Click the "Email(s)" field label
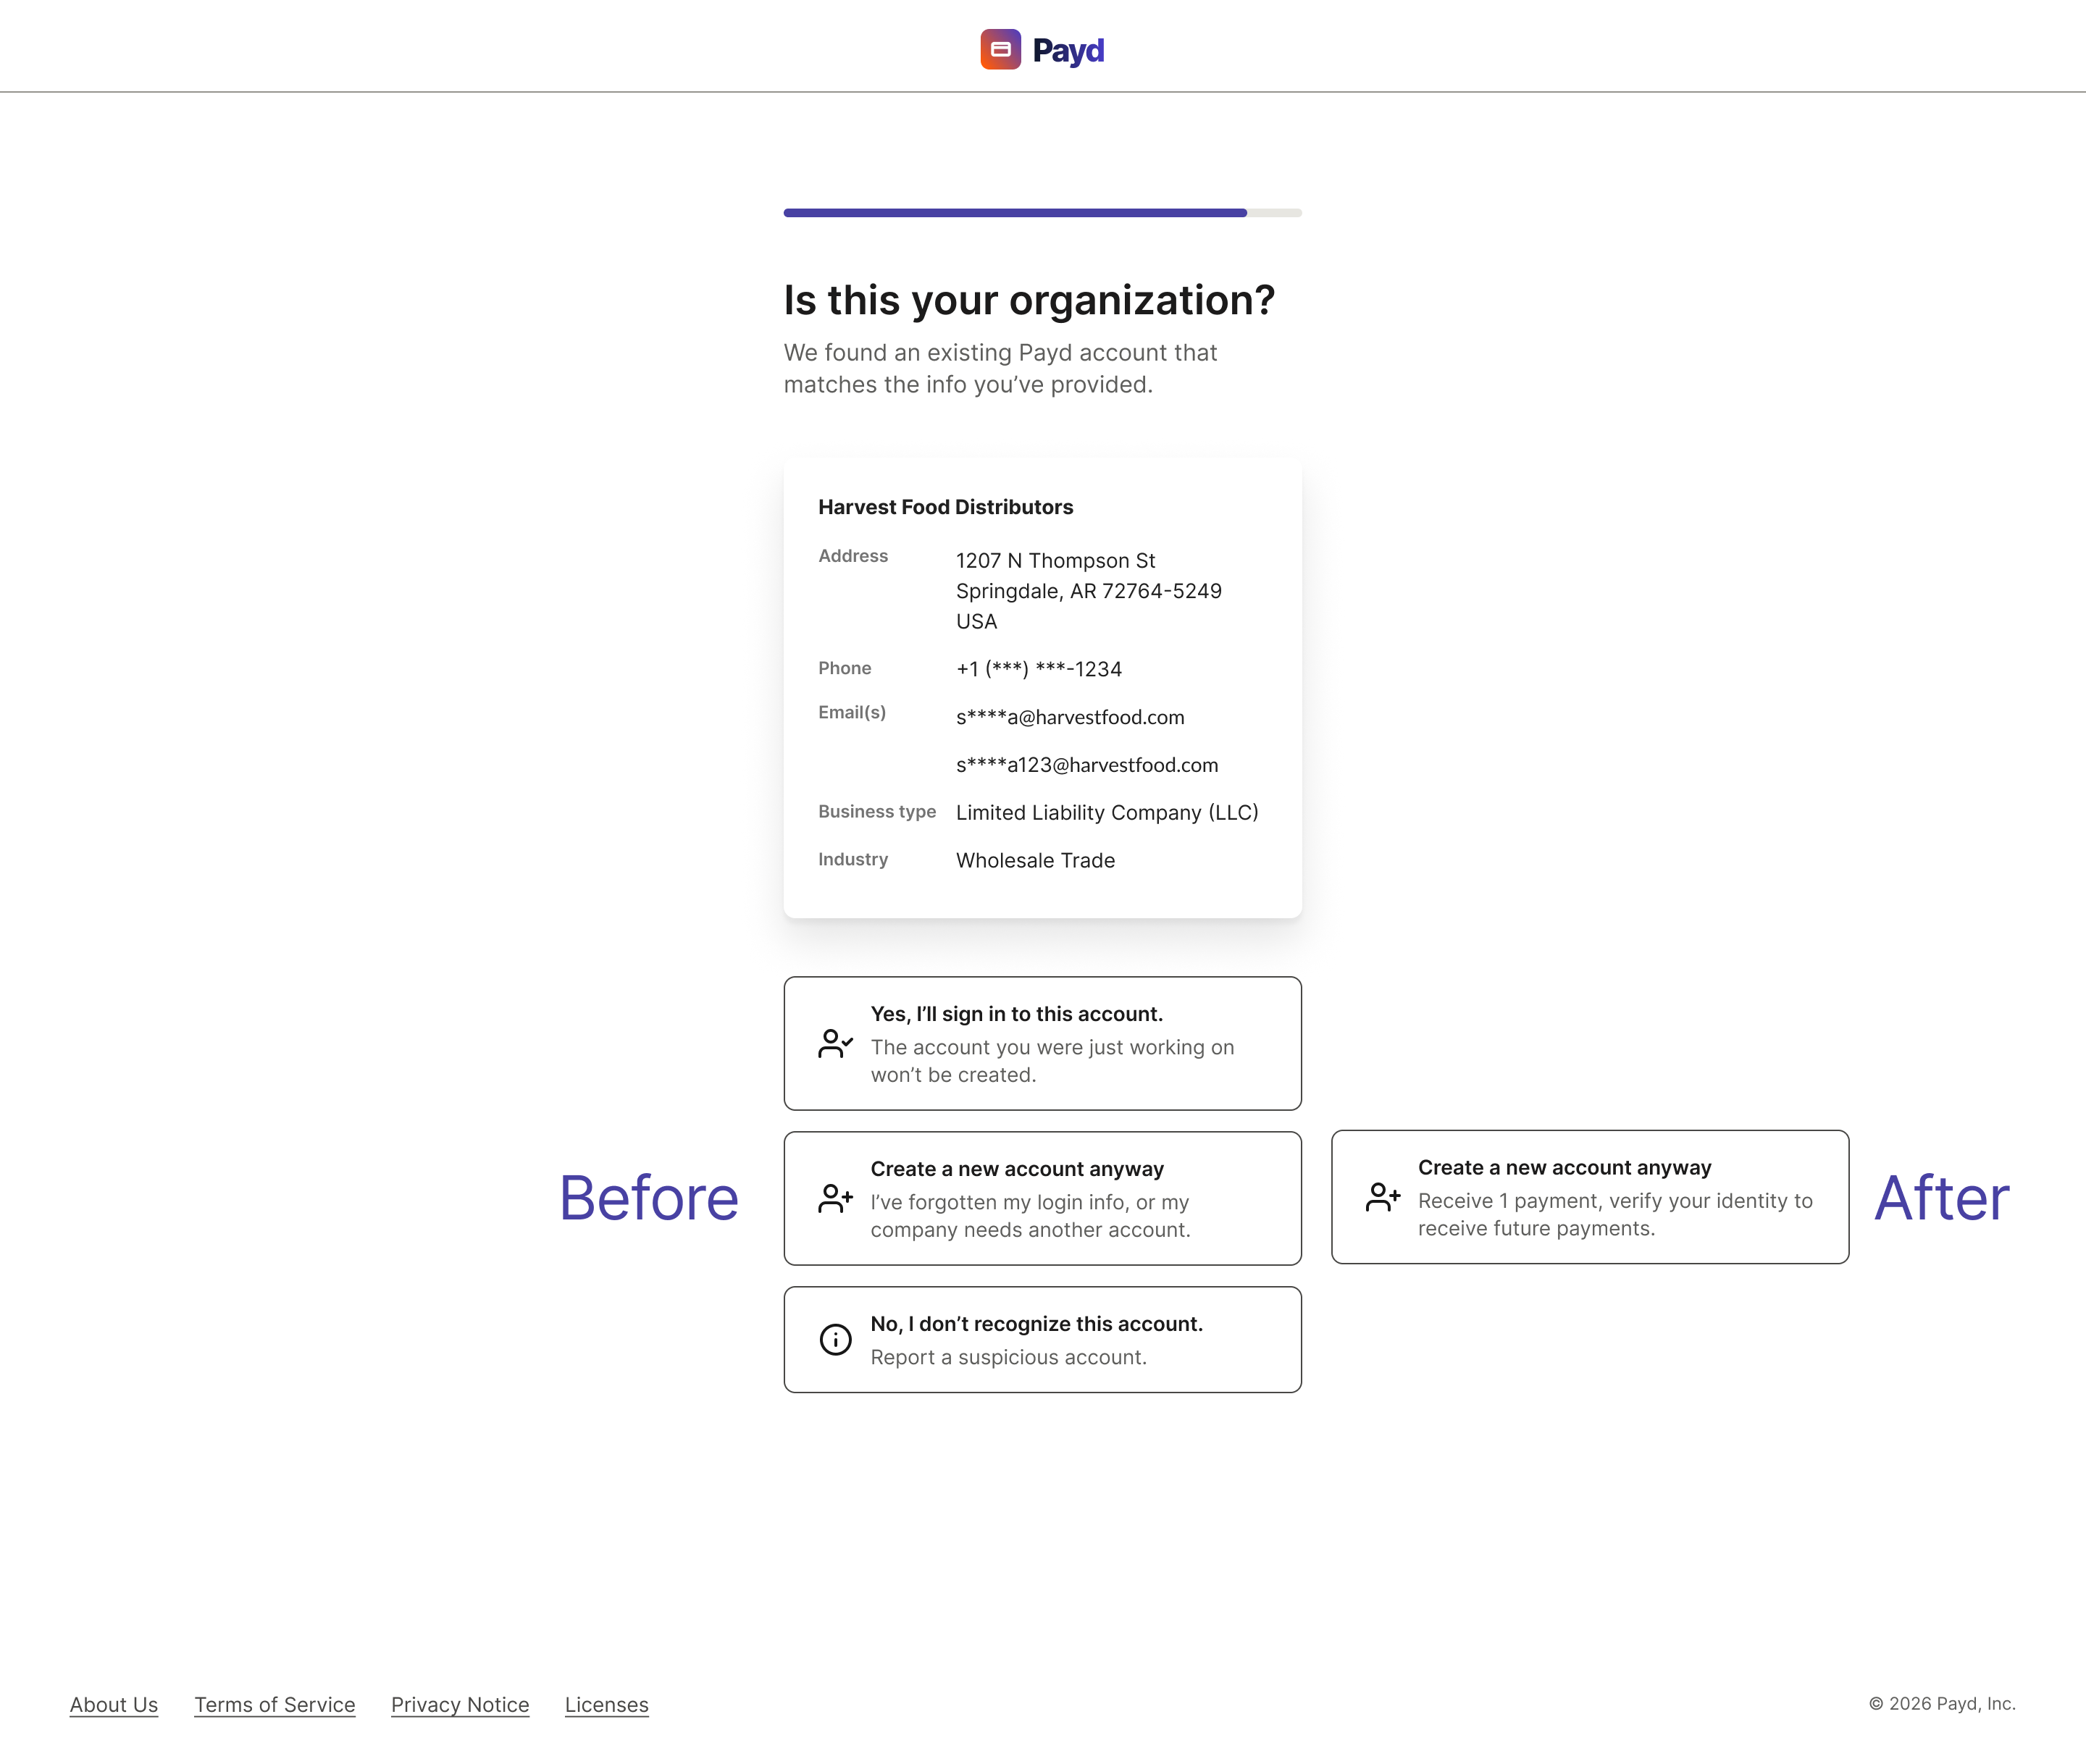Viewport: 2086px width, 1764px height. click(852, 712)
